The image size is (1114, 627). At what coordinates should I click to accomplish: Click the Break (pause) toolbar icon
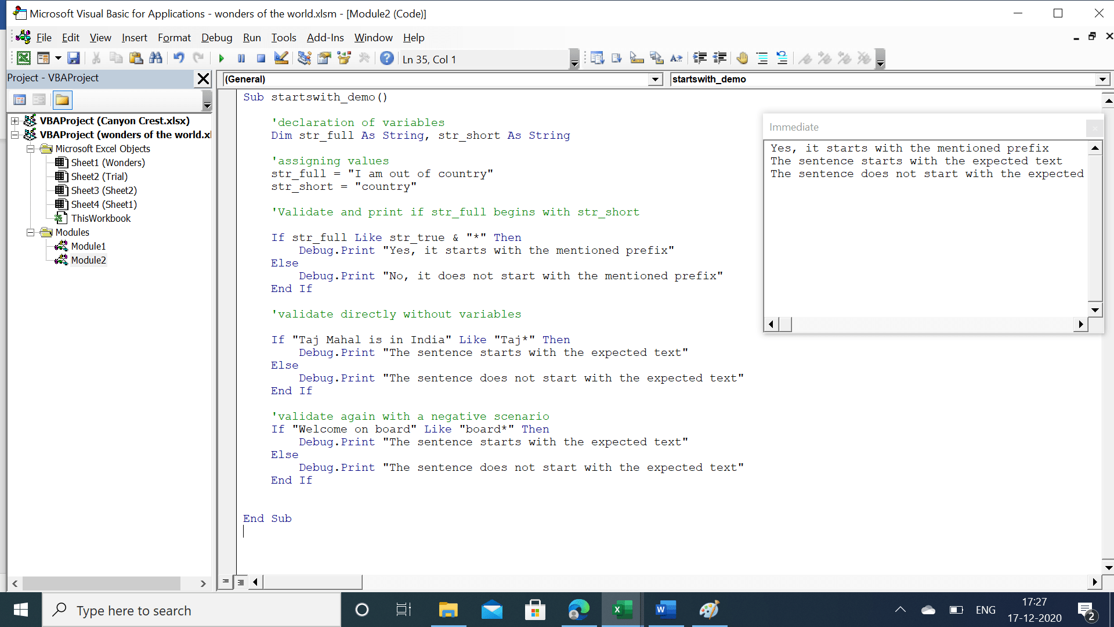pyautogui.click(x=241, y=59)
